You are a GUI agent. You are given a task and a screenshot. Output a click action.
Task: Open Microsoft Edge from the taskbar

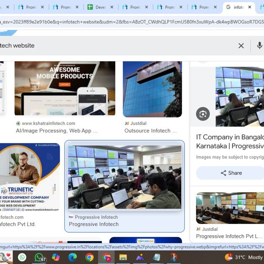[x=72, y=257]
